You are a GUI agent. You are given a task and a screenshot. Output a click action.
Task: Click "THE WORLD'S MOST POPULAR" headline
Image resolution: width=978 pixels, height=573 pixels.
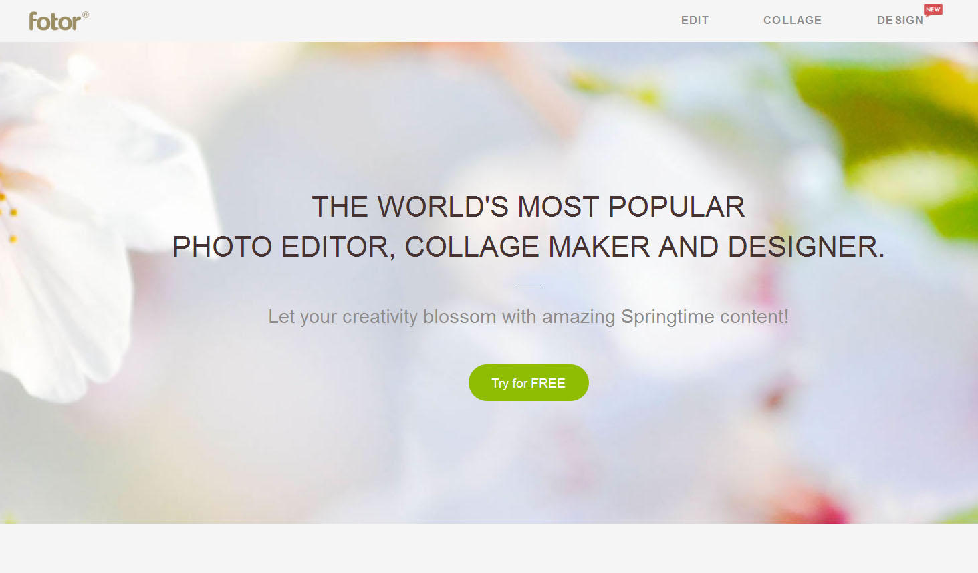pos(528,207)
